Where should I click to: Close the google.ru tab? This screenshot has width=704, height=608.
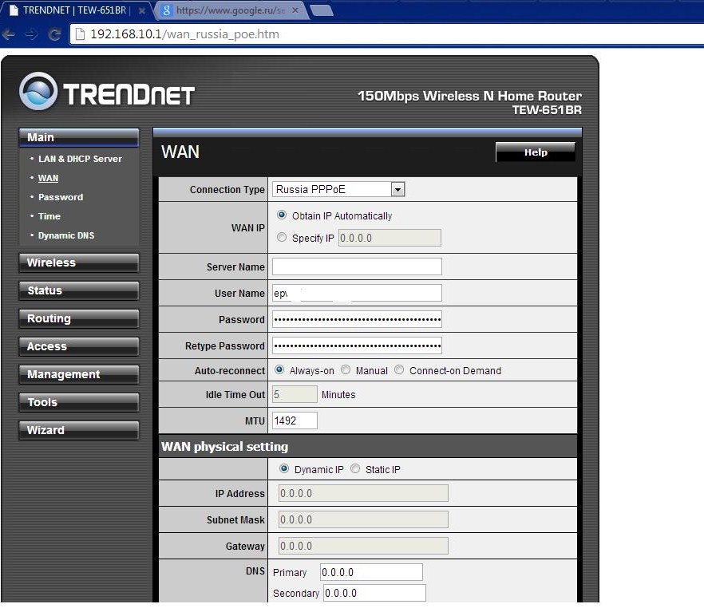click(295, 10)
